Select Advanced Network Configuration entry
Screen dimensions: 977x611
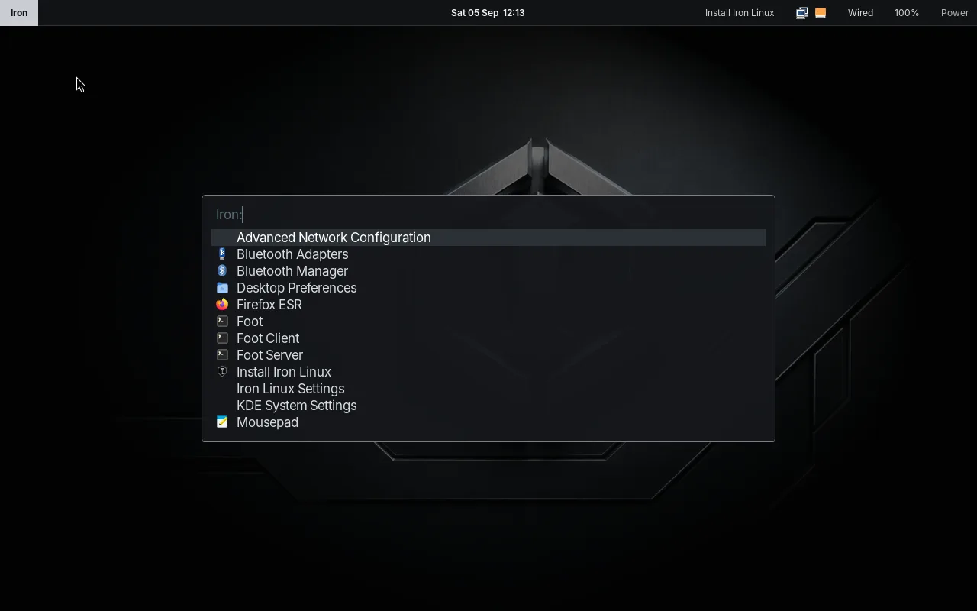click(488, 238)
